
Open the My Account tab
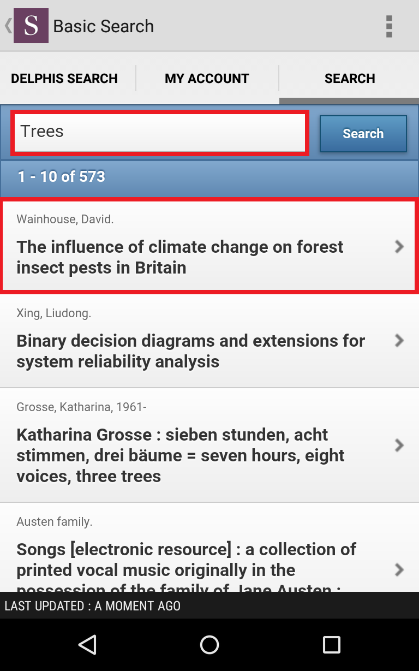point(207,79)
